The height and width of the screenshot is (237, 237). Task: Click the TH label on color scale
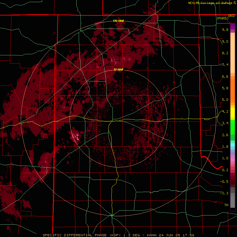(x=226, y=205)
